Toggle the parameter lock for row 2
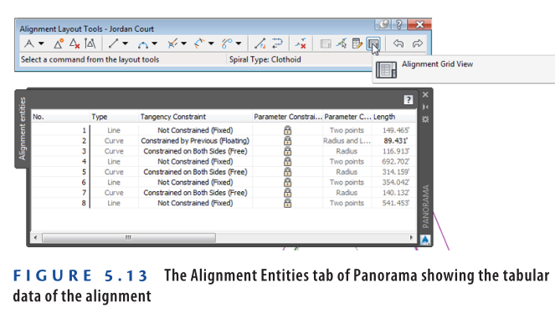Image resolution: width=555 pixels, height=313 pixels. pyautogui.click(x=287, y=141)
